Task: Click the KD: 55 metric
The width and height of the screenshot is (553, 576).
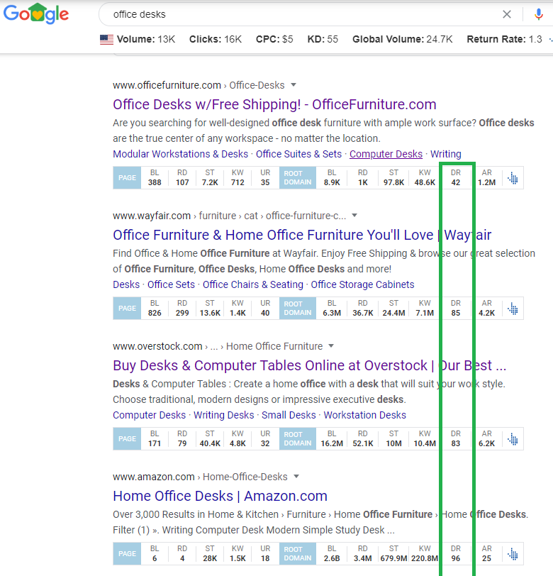Action: [x=323, y=39]
